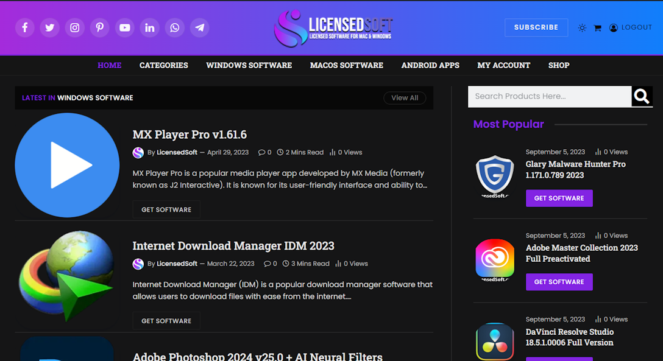The height and width of the screenshot is (361, 663).
Task: Click the search magnifier button
Action: tap(641, 96)
